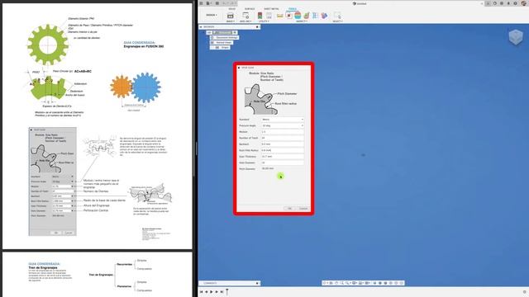Toggle visibility of Origin folder
The width and height of the screenshot is (529, 297).
click(x=213, y=48)
